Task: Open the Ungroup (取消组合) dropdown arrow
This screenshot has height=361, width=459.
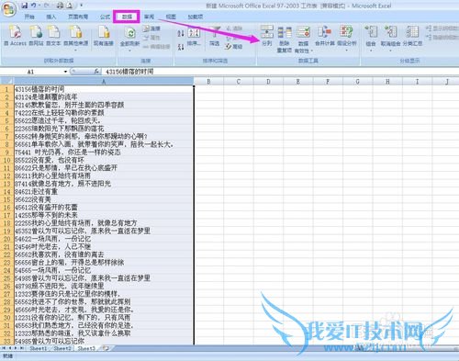Action: 390,51
